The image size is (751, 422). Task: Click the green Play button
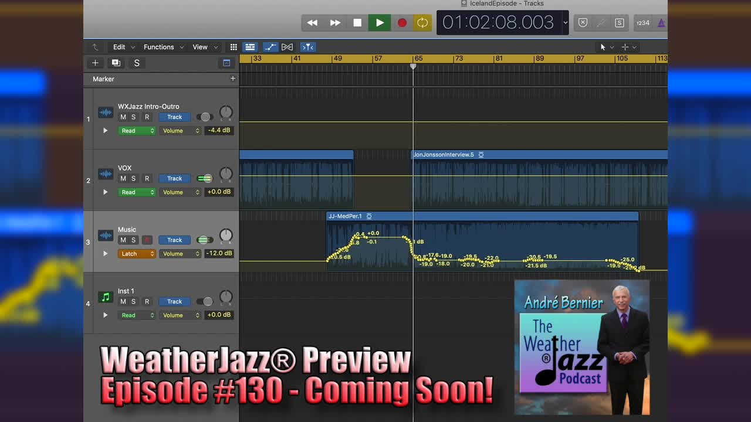[380, 23]
